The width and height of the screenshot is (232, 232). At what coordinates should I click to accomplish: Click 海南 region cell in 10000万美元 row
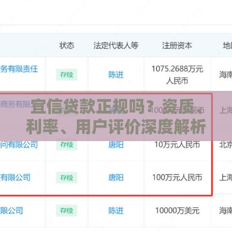[x=226, y=210]
